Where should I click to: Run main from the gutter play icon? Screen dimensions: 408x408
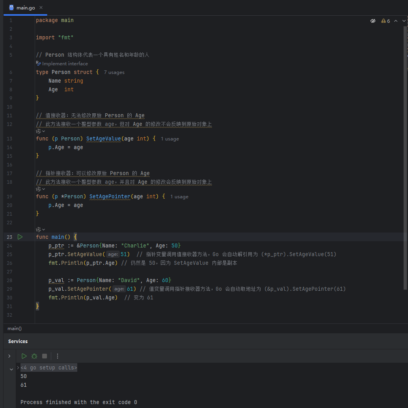click(x=20, y=237)
